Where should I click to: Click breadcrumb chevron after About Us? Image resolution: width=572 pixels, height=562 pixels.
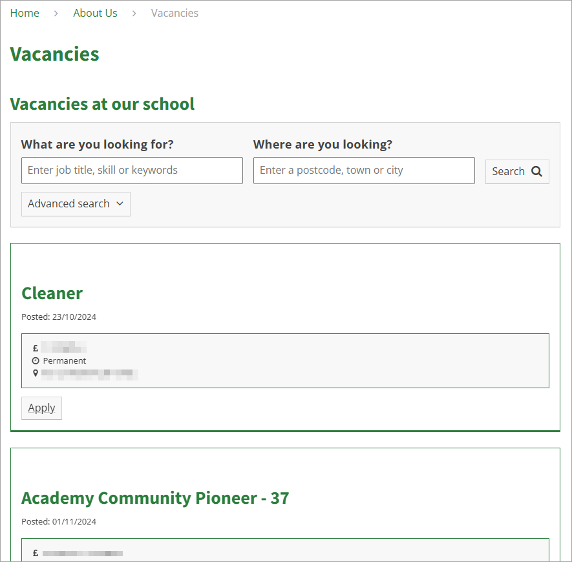134,14
